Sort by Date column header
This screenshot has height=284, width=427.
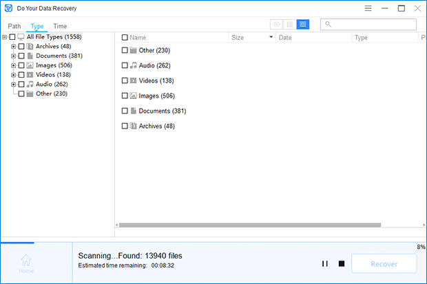point(285,38)
